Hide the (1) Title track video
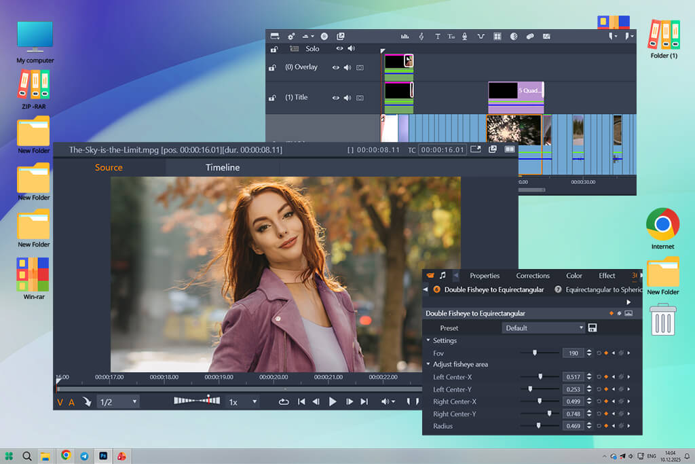 [x=335, y=98]
